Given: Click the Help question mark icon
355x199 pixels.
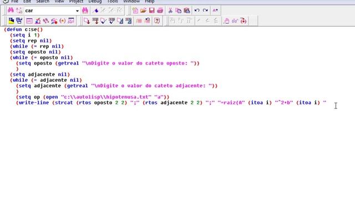Looking at the screenshot, I should (157, 21).
